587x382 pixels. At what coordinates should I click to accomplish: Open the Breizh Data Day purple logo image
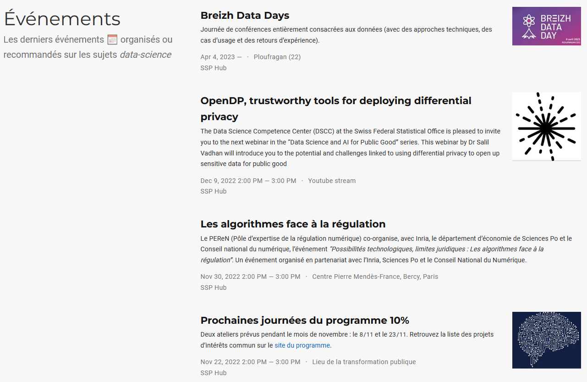tap(546, 26)
